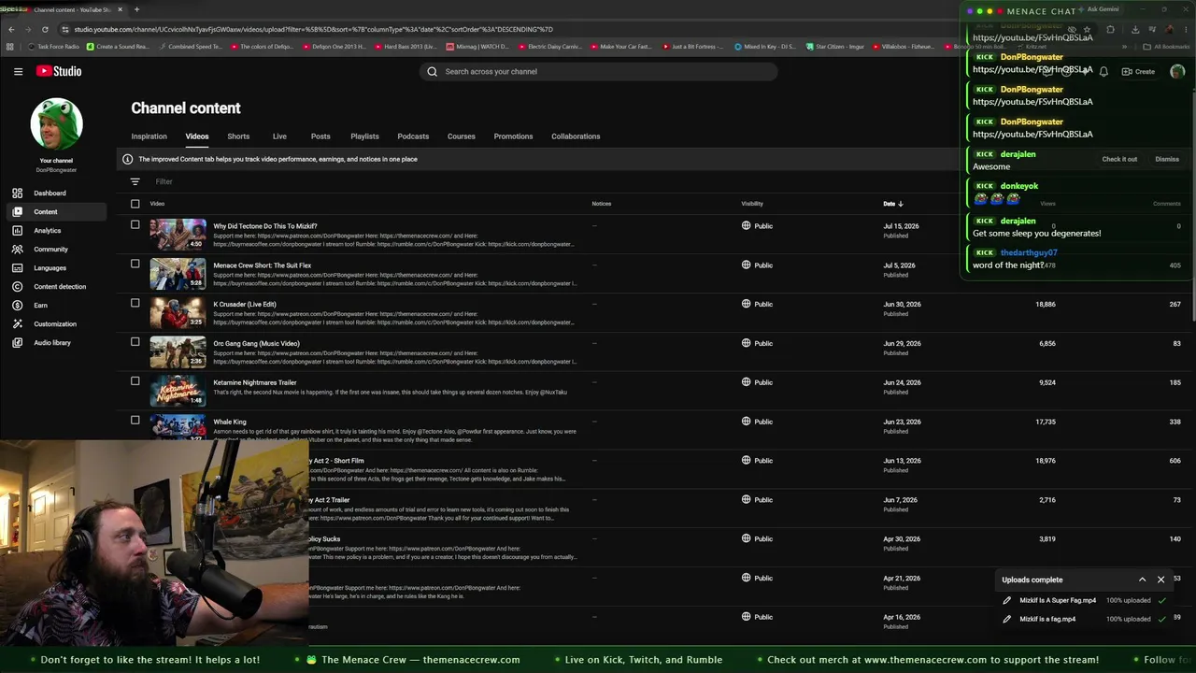This screenshot has width=1196, height=673.
Task: Open the Live tab
Action: click(x=279, y=136)
